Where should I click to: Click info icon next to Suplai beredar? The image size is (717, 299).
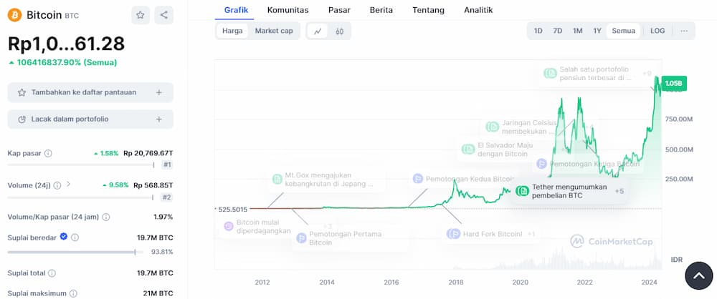pyautogui.click(x=75, y=237)
